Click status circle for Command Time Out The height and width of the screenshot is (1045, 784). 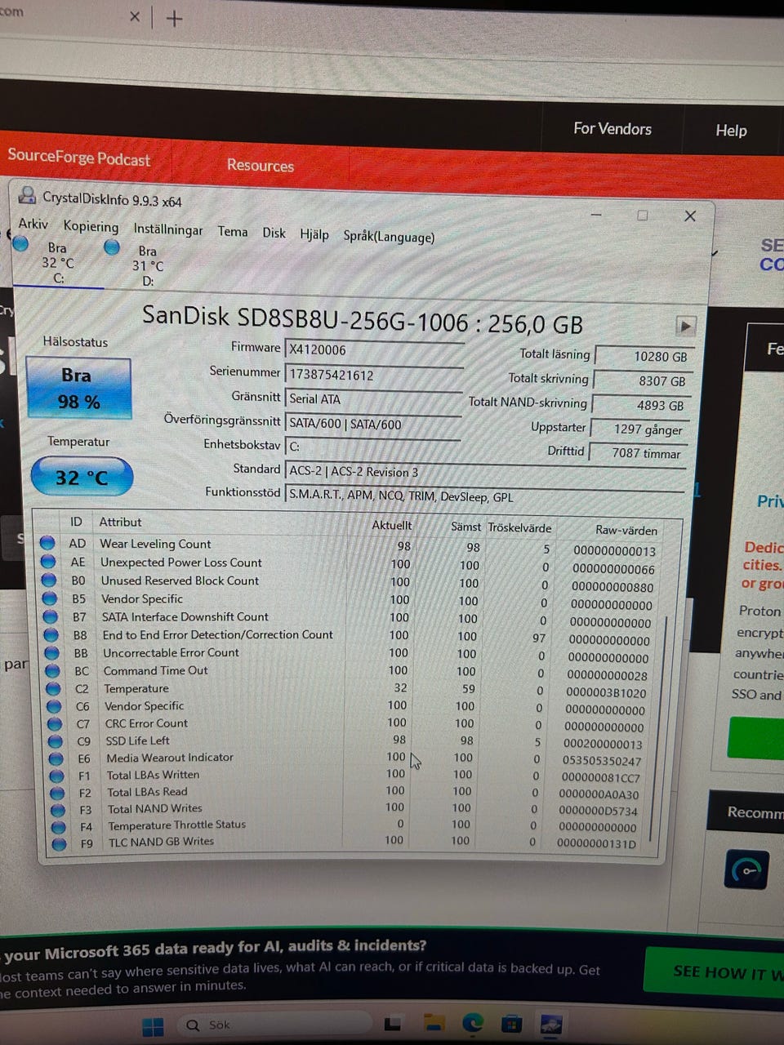[53, 670]
